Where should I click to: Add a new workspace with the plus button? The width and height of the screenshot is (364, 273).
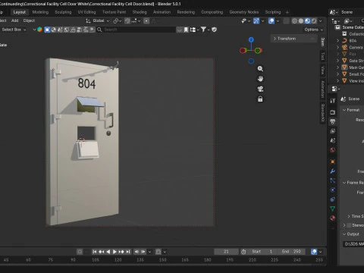(x=287, y=12)
